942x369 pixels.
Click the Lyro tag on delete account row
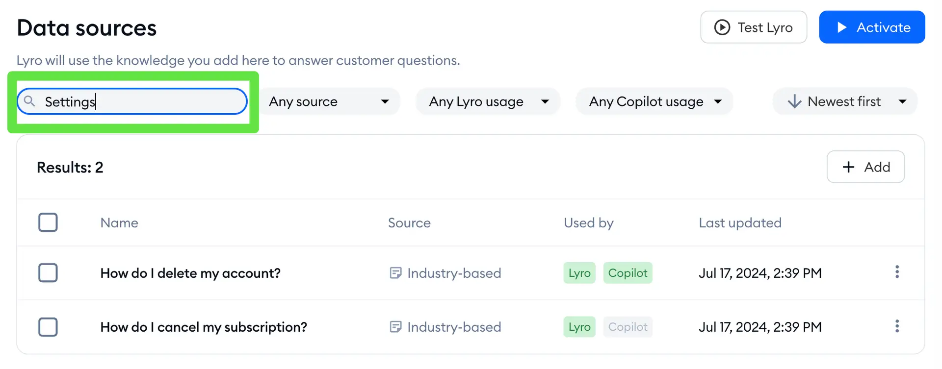[x=579, y=273]
